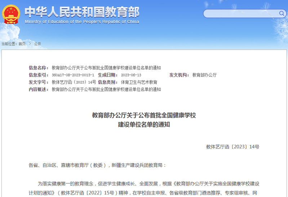Click the salutation line starting 各省、自治区
This screenshot has height=197, width=288.
pyautogui.click(x=97, y=165)
